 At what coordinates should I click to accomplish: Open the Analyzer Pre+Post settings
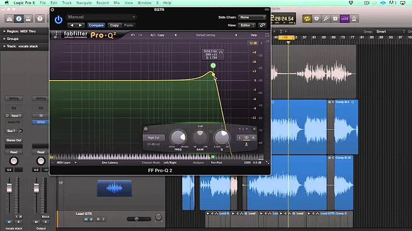pyautogui.click(x=216, y=162)
